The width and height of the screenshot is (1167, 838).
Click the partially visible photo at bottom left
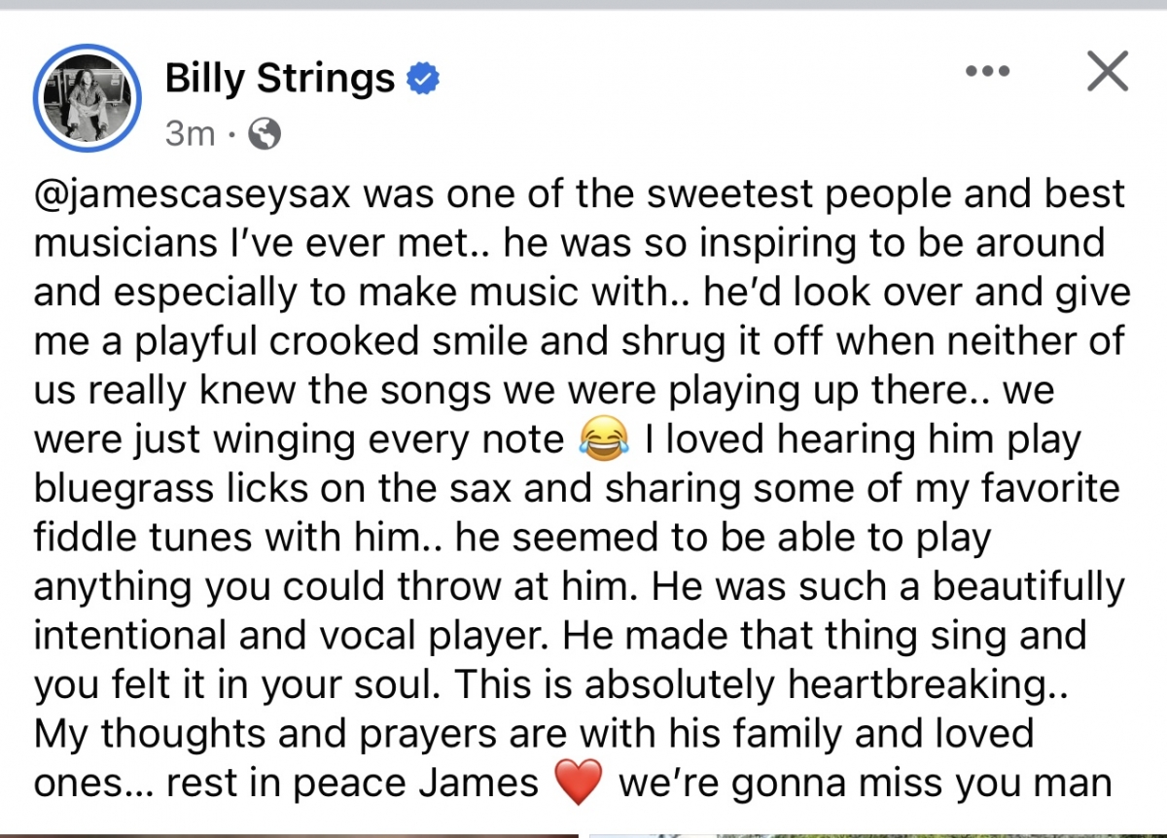[x=287, y=835]
